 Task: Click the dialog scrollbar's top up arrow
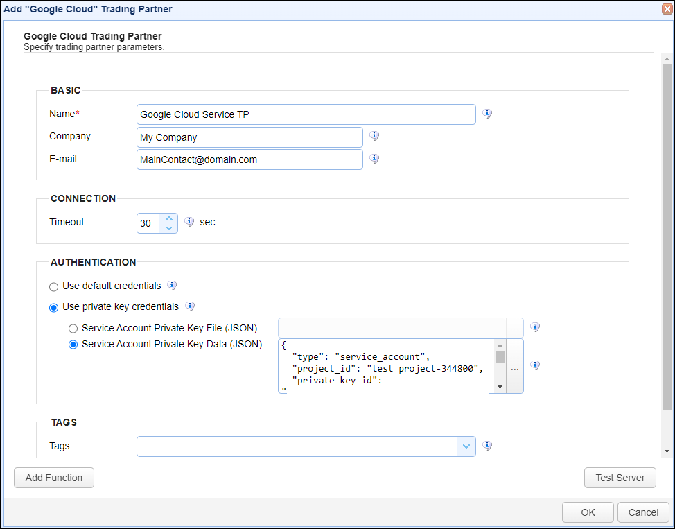tap(667, 59)
